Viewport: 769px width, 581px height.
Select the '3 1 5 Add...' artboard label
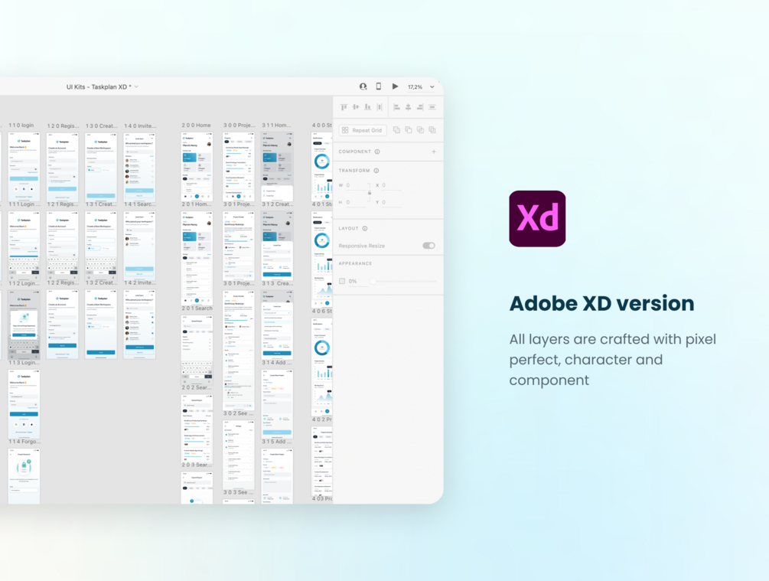[x=278, y=442]
